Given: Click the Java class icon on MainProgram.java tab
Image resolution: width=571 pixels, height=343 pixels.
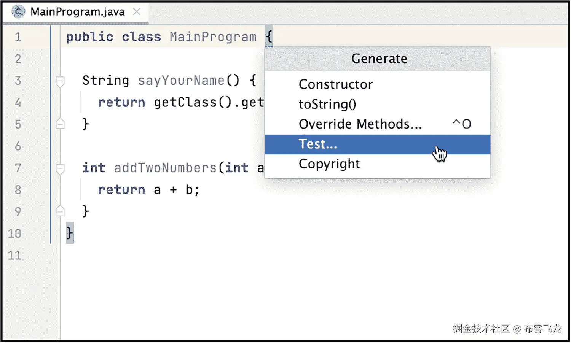Looking at the screenshot, I should tap(18, 12).
